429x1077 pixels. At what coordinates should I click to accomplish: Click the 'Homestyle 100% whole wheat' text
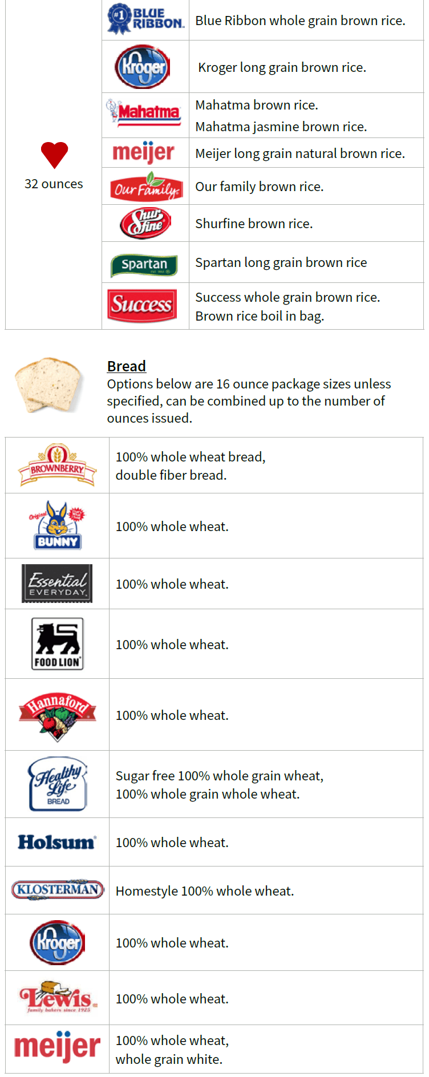(x=205, y=891)
